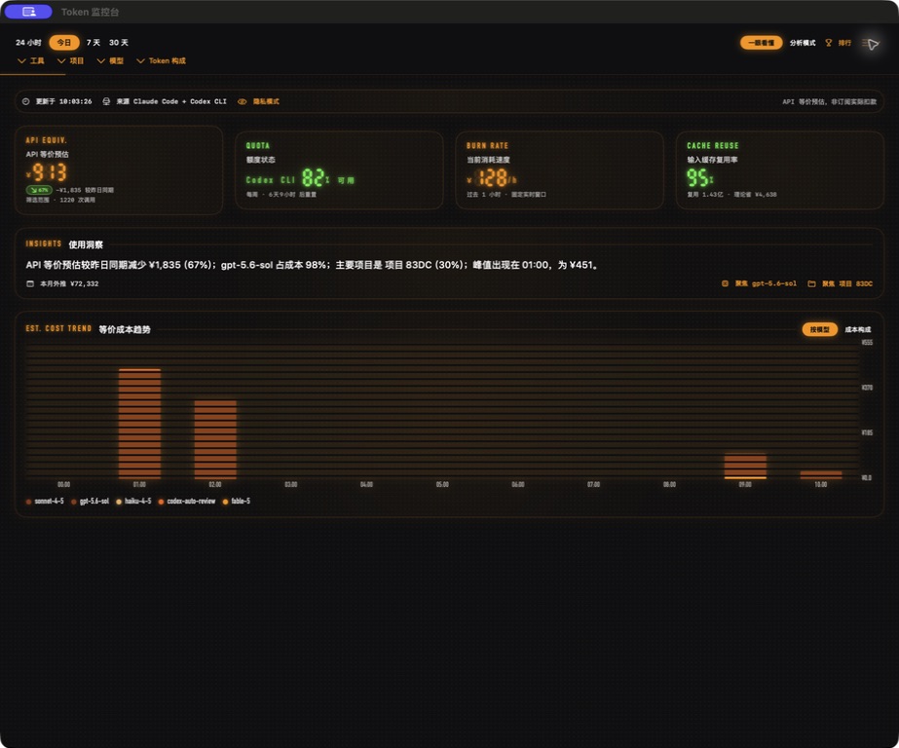Image resolution: width=899 pixels, height=748 pixels.
Task: Click 聚焦 gpt-5.6-sol focus link
Action: pos(766,283)
